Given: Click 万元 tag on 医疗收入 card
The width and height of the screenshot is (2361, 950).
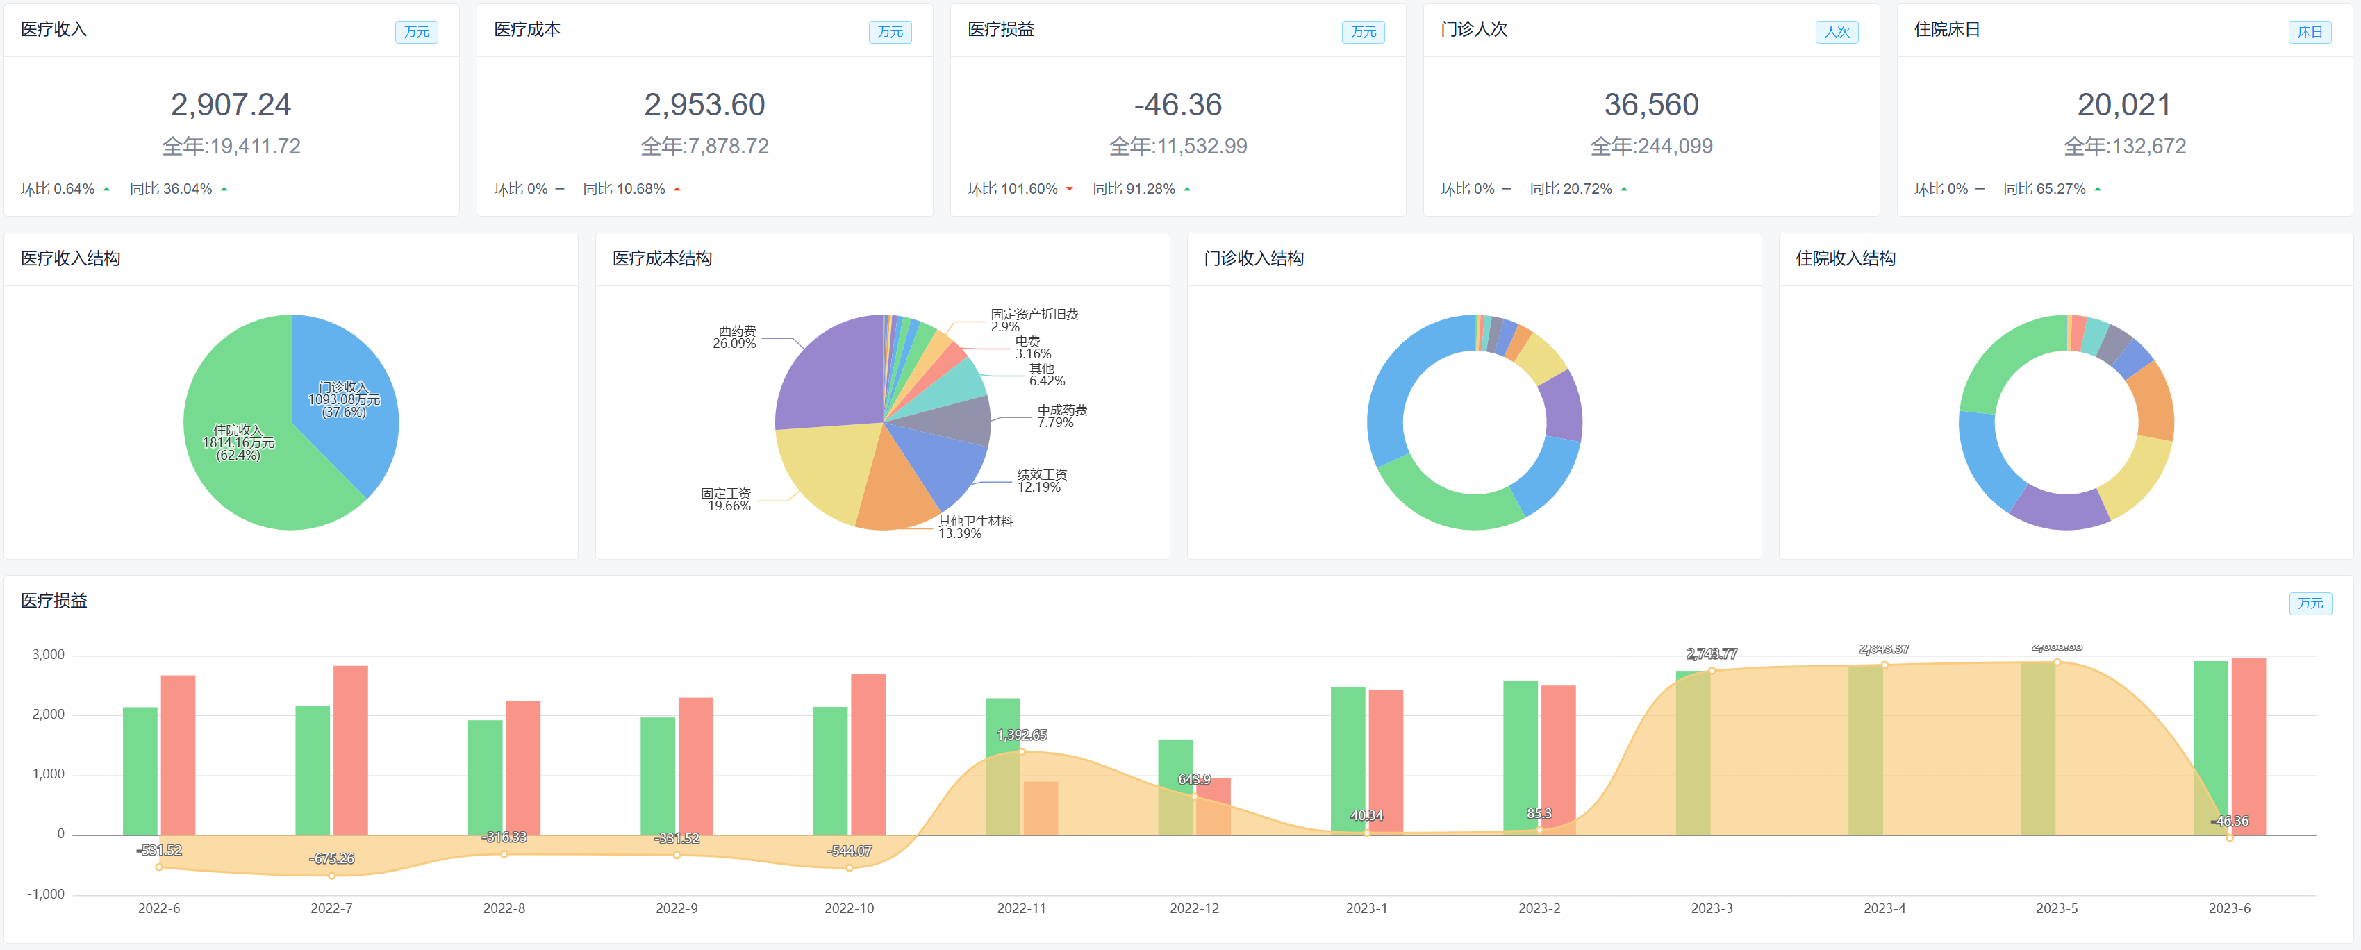Looking at the screenshot, I should tap(416, 32).
